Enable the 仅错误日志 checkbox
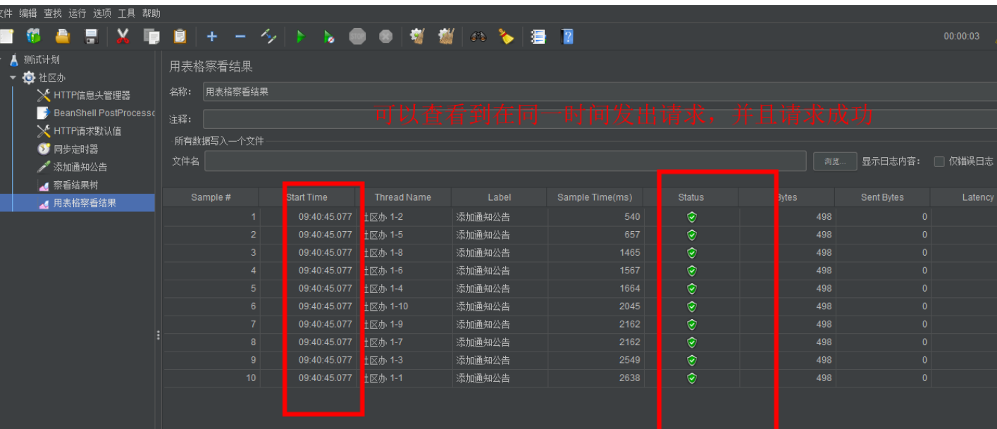The height and width of the screenshot is (429, 997). coord(939,161)
